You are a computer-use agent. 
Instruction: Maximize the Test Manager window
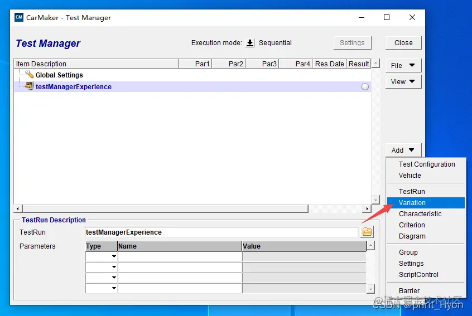[387, 17]
